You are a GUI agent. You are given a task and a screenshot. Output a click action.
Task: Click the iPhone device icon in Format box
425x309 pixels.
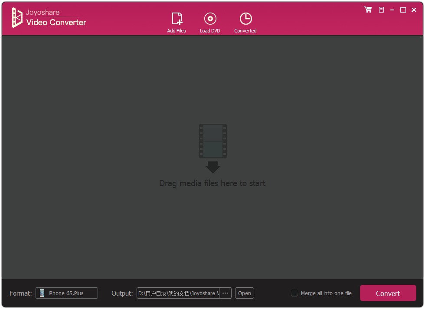[42, 293]
